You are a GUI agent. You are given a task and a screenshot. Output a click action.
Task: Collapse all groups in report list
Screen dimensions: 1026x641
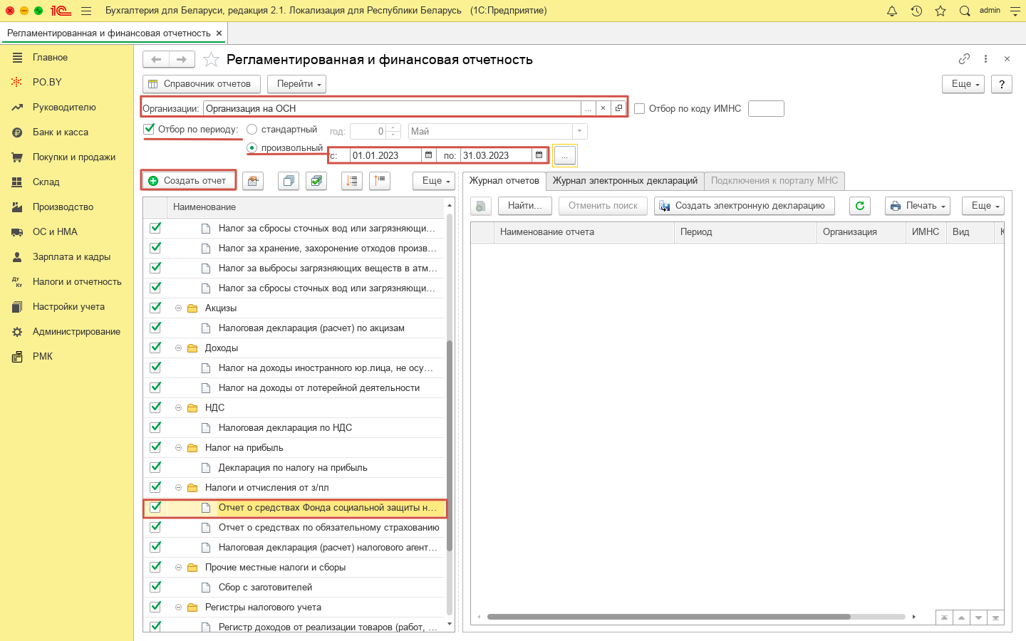pos(380,181)
